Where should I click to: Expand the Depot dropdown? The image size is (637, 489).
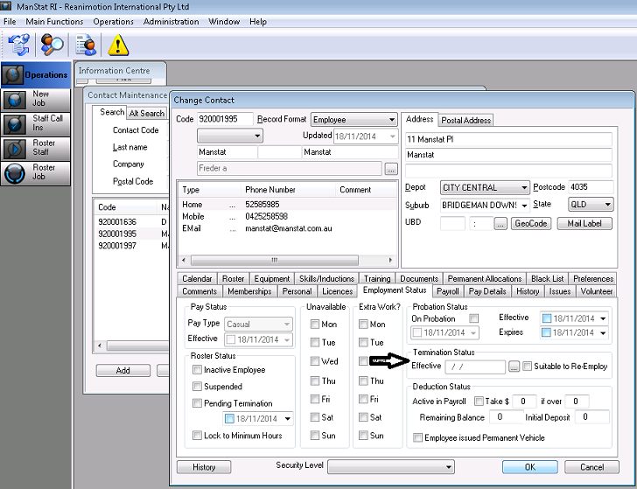[523, 188]
